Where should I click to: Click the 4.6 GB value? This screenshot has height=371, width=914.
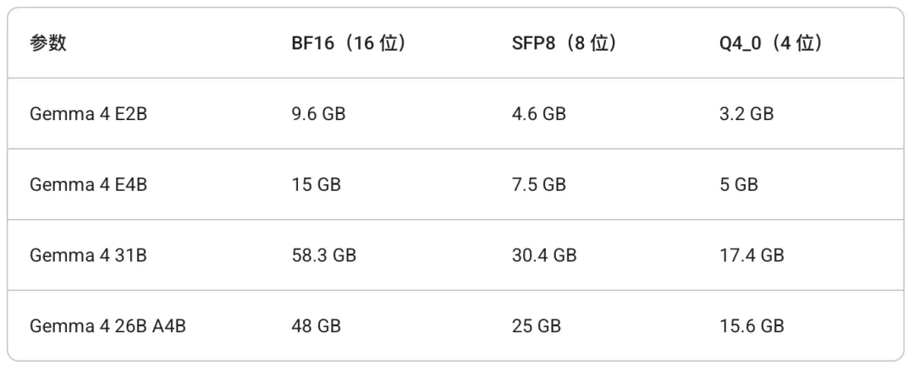coord(538,114)
